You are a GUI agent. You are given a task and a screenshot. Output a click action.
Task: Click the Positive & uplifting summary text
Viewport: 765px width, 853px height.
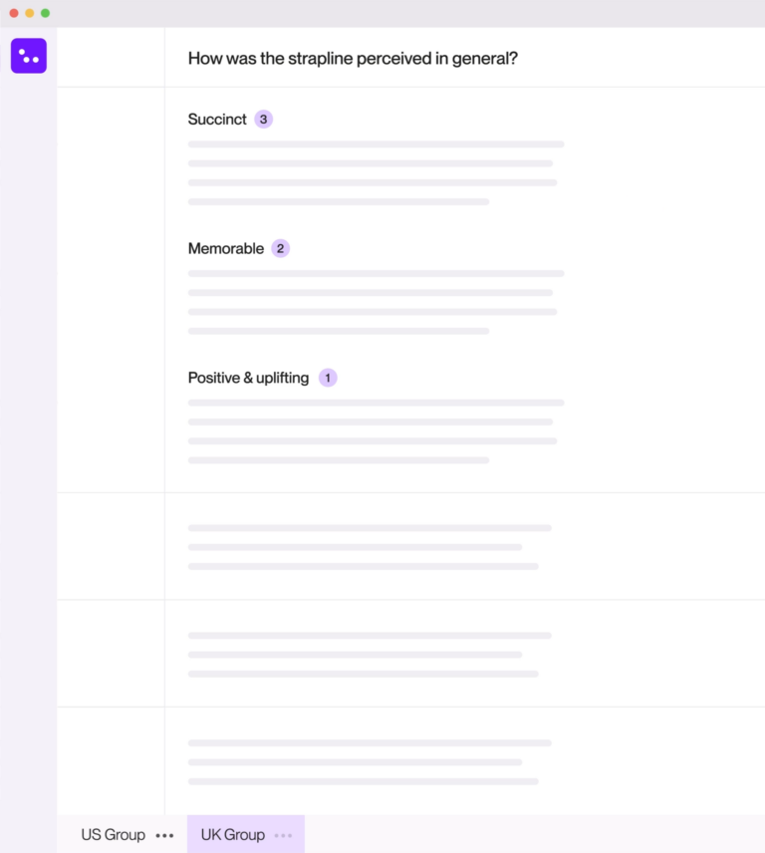click(x=375, y=431)
